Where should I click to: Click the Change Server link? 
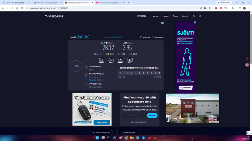coord(96,80)
